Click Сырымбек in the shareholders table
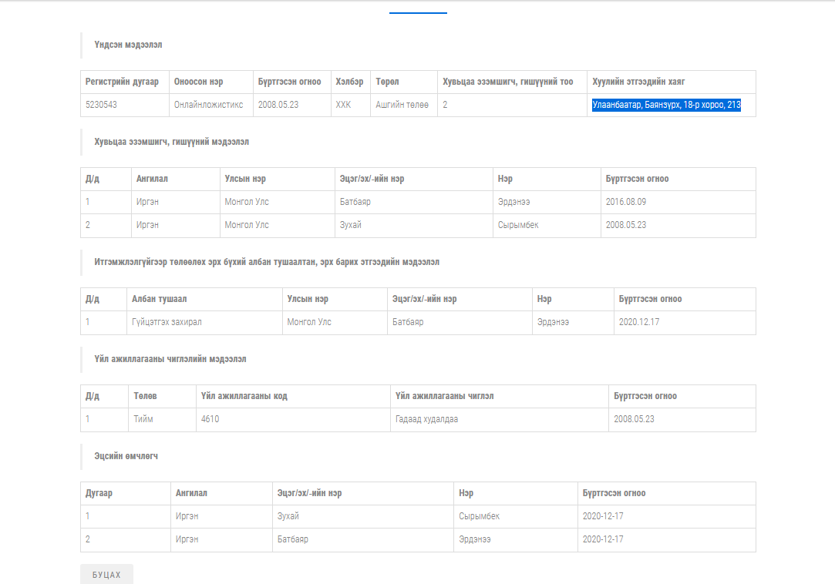This screenshot has width=835, height=584. [x=518, y=225]
